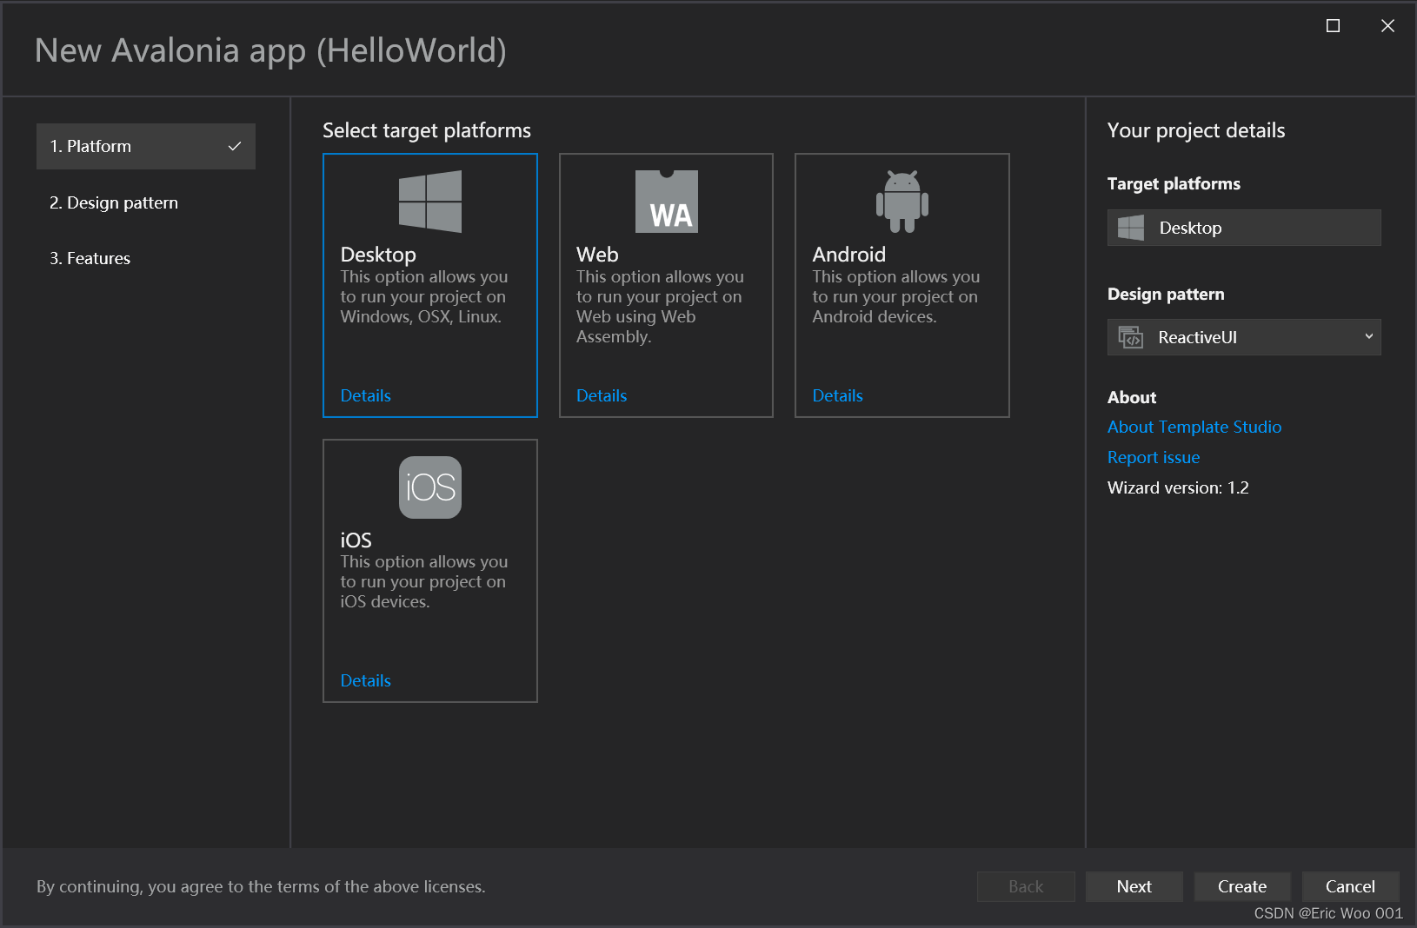Select the Web platform card

click(x=666, y=285)
